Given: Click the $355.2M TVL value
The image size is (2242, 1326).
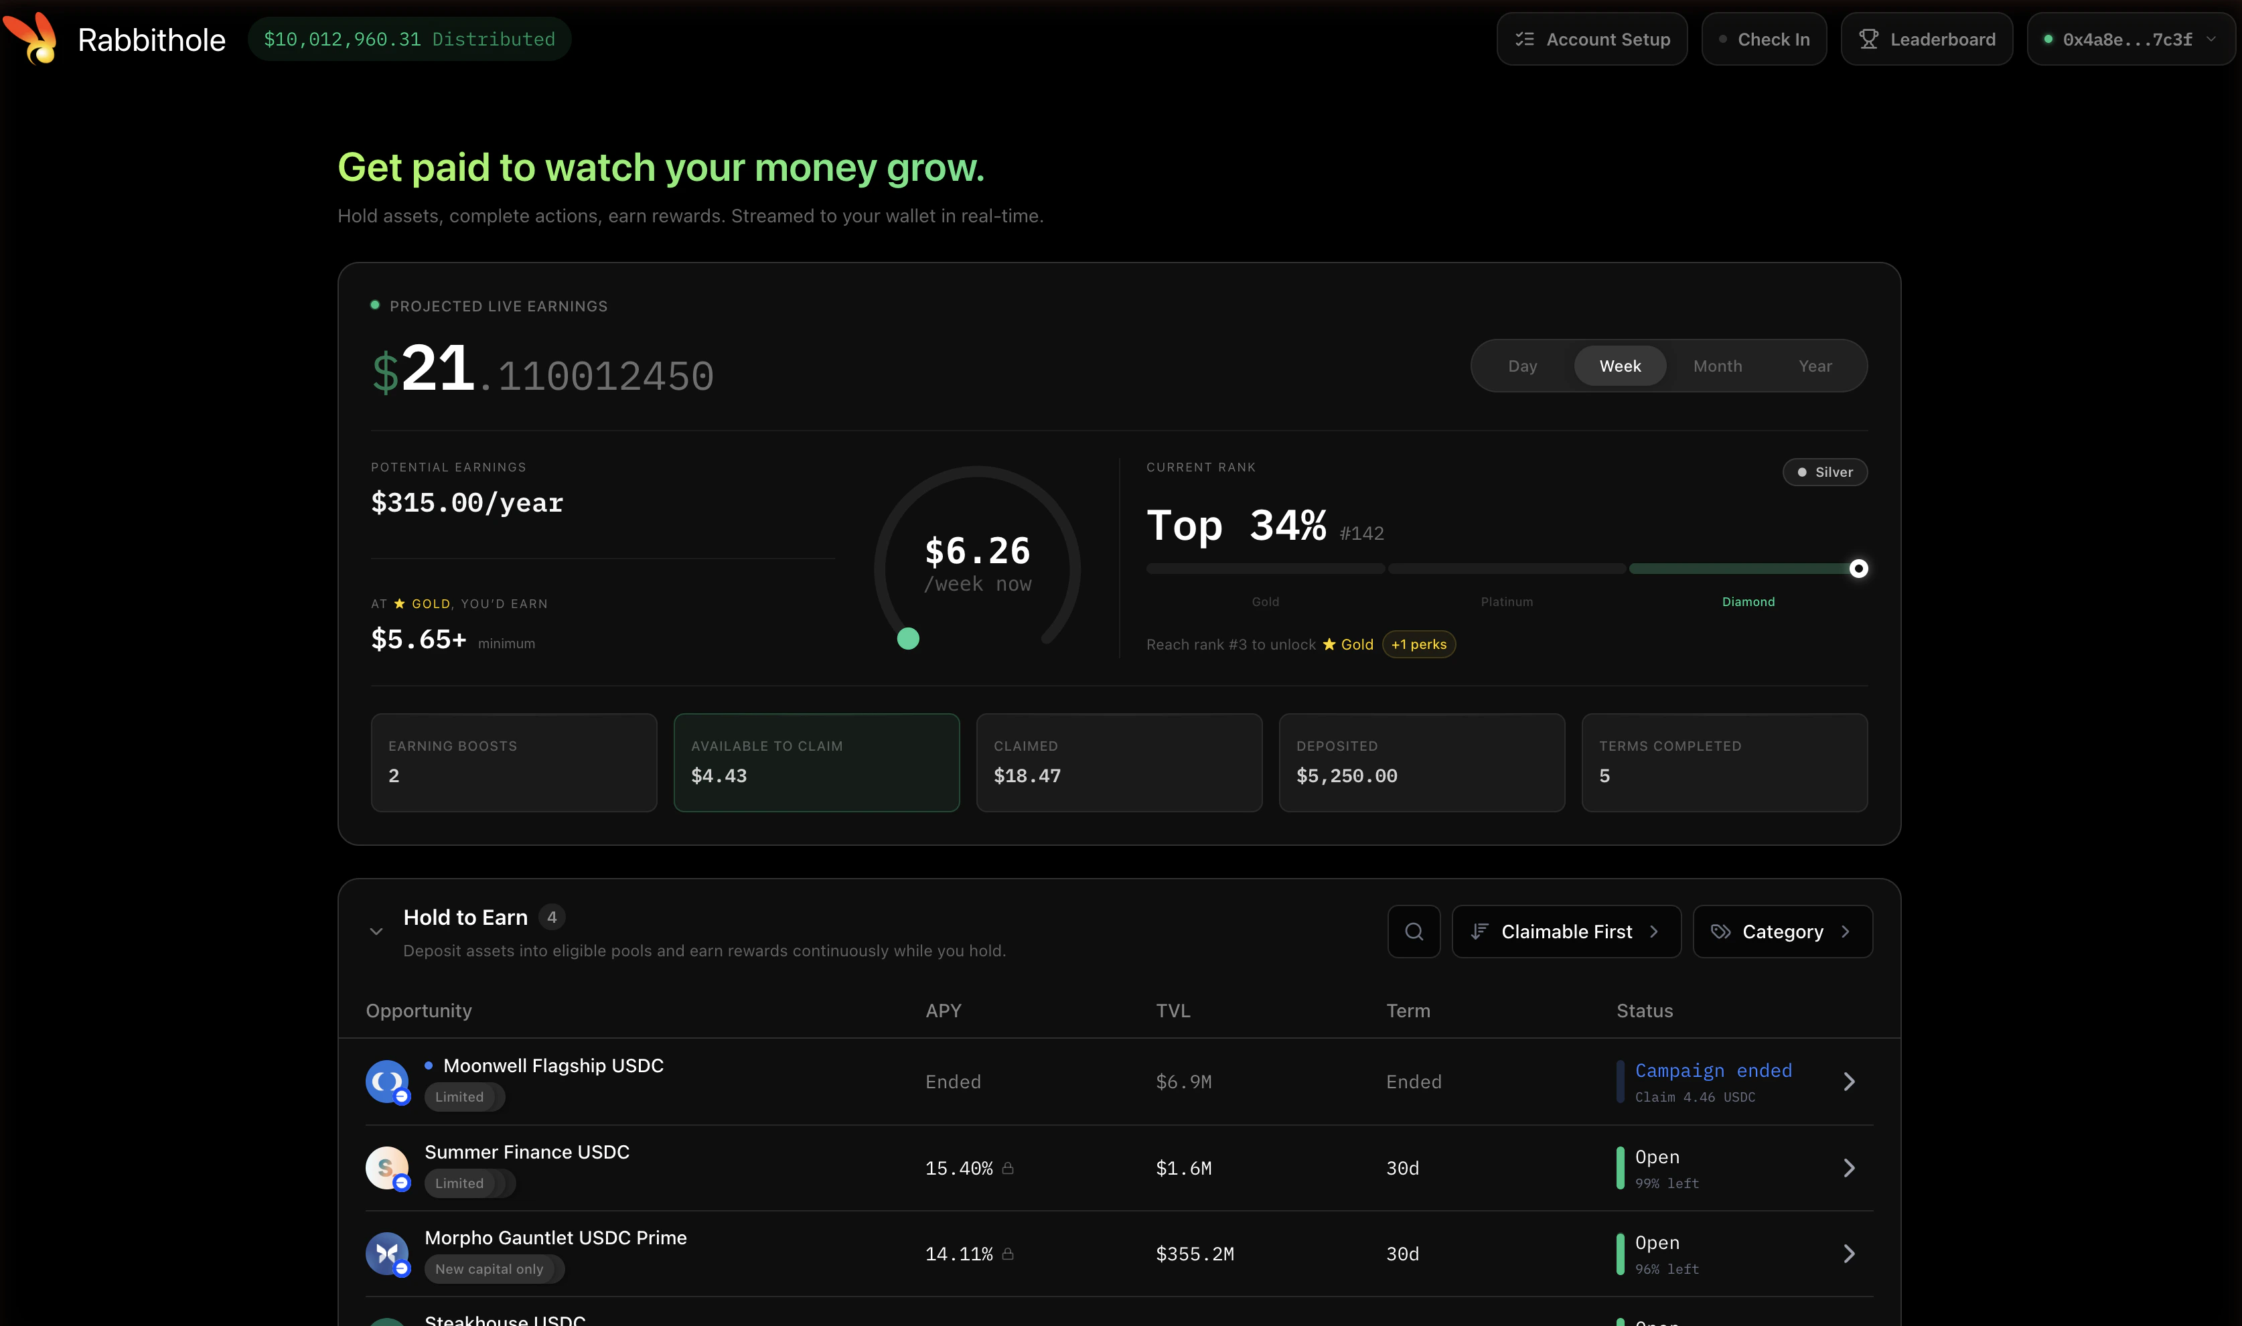Looking at the screenshot, I should [1194, 1254].
